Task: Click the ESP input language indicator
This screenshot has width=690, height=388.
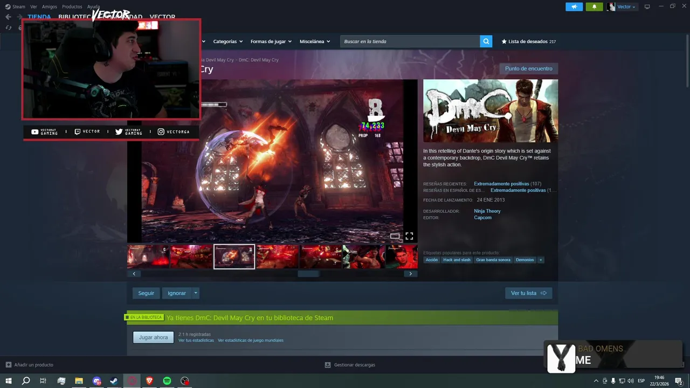Action: pos(641,381)
